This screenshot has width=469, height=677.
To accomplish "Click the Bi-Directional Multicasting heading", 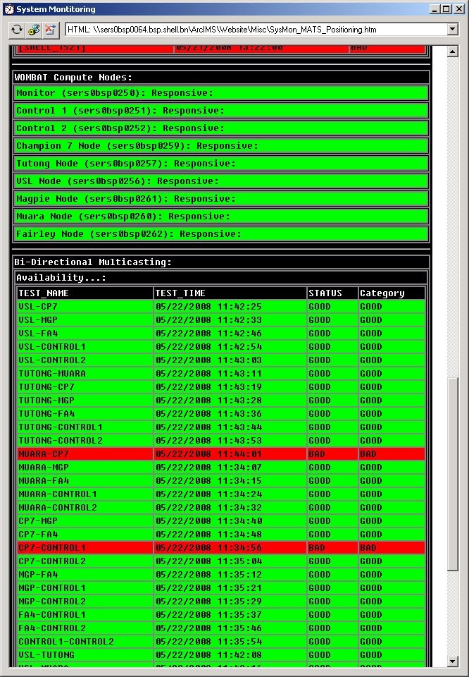I will 93,262.
